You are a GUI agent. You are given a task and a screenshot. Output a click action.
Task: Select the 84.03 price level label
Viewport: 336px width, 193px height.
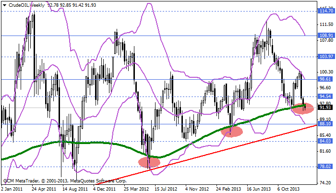[x=326, y=141]
